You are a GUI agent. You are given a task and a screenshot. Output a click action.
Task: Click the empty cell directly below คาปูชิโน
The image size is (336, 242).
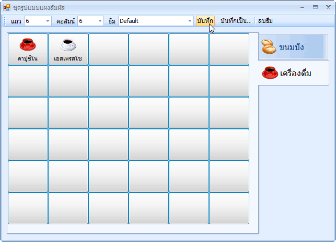[28, 81]
